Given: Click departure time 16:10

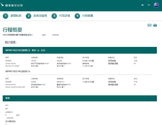Looking at the screenshot, I should pyautogui.click(x=33, y=61).
